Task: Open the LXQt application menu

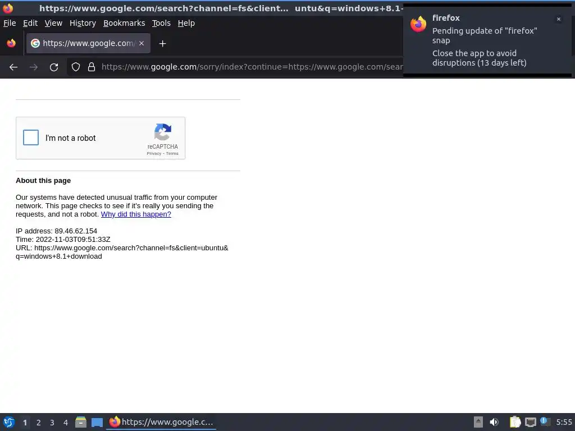Action: pos(9,422)
